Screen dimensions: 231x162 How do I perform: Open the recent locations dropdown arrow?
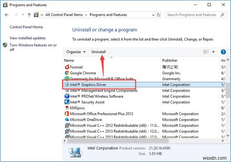click(23, 15)
